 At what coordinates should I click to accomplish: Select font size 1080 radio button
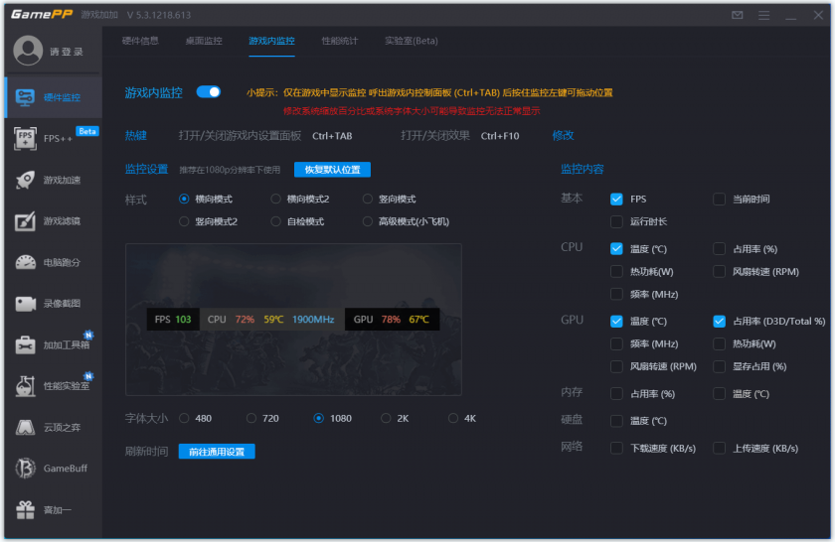point(318,419)
